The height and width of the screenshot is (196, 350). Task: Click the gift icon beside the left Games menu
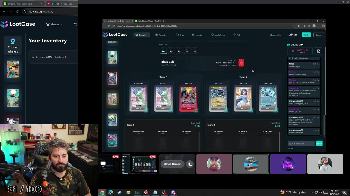pos(75,24)
